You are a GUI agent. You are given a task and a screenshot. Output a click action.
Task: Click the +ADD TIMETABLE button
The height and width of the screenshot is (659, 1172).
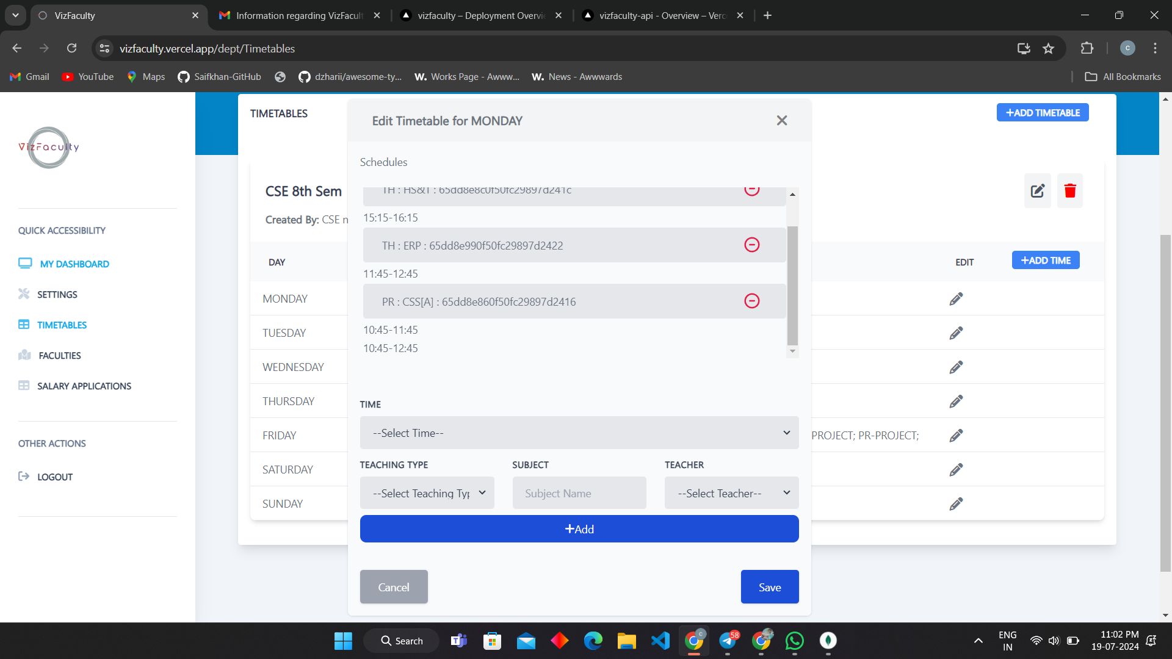point(1043,113)
